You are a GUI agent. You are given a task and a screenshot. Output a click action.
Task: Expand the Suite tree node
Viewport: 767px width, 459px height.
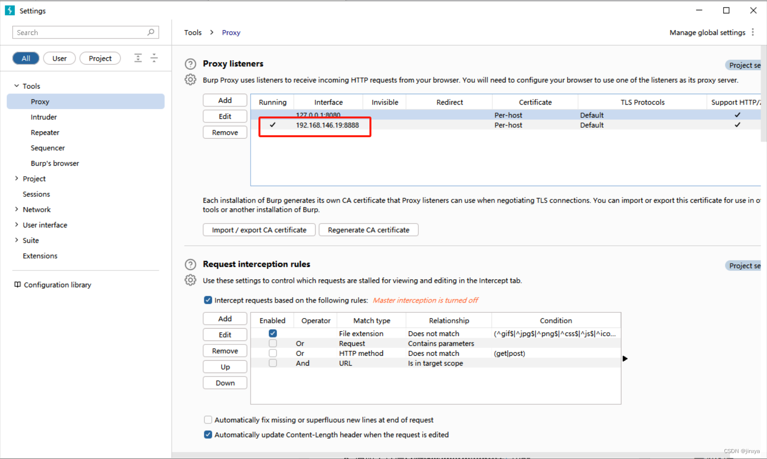pos(16,240)
